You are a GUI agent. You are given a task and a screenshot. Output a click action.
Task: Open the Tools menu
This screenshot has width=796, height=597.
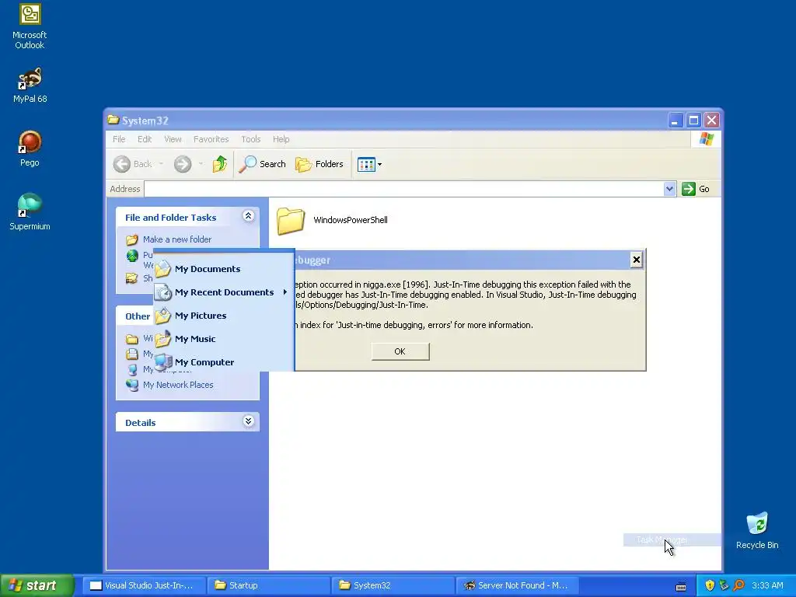[x=251, y=139]
